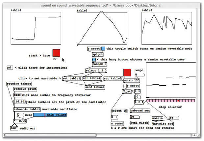204x141 pixels.
Task: Click the table1 waveform graph
Action: pyautogui.click(x=36, y=28)
